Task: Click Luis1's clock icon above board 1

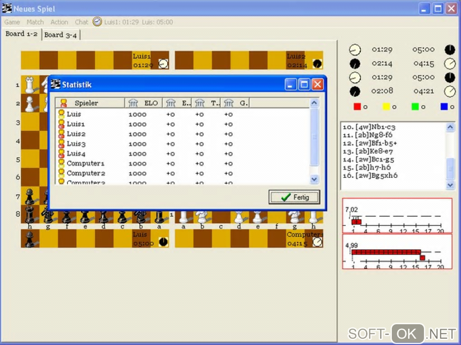Action: 164,64
